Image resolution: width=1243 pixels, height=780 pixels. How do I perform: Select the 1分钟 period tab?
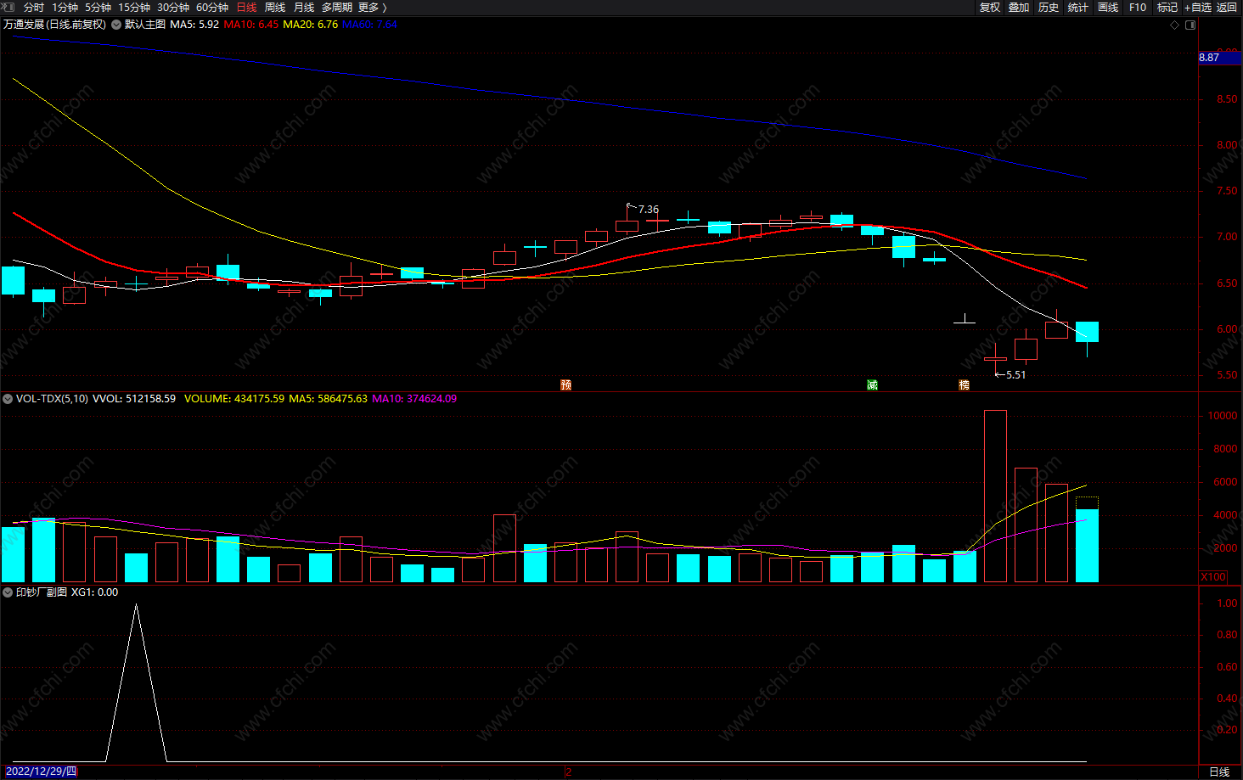(x=65, y=7)
